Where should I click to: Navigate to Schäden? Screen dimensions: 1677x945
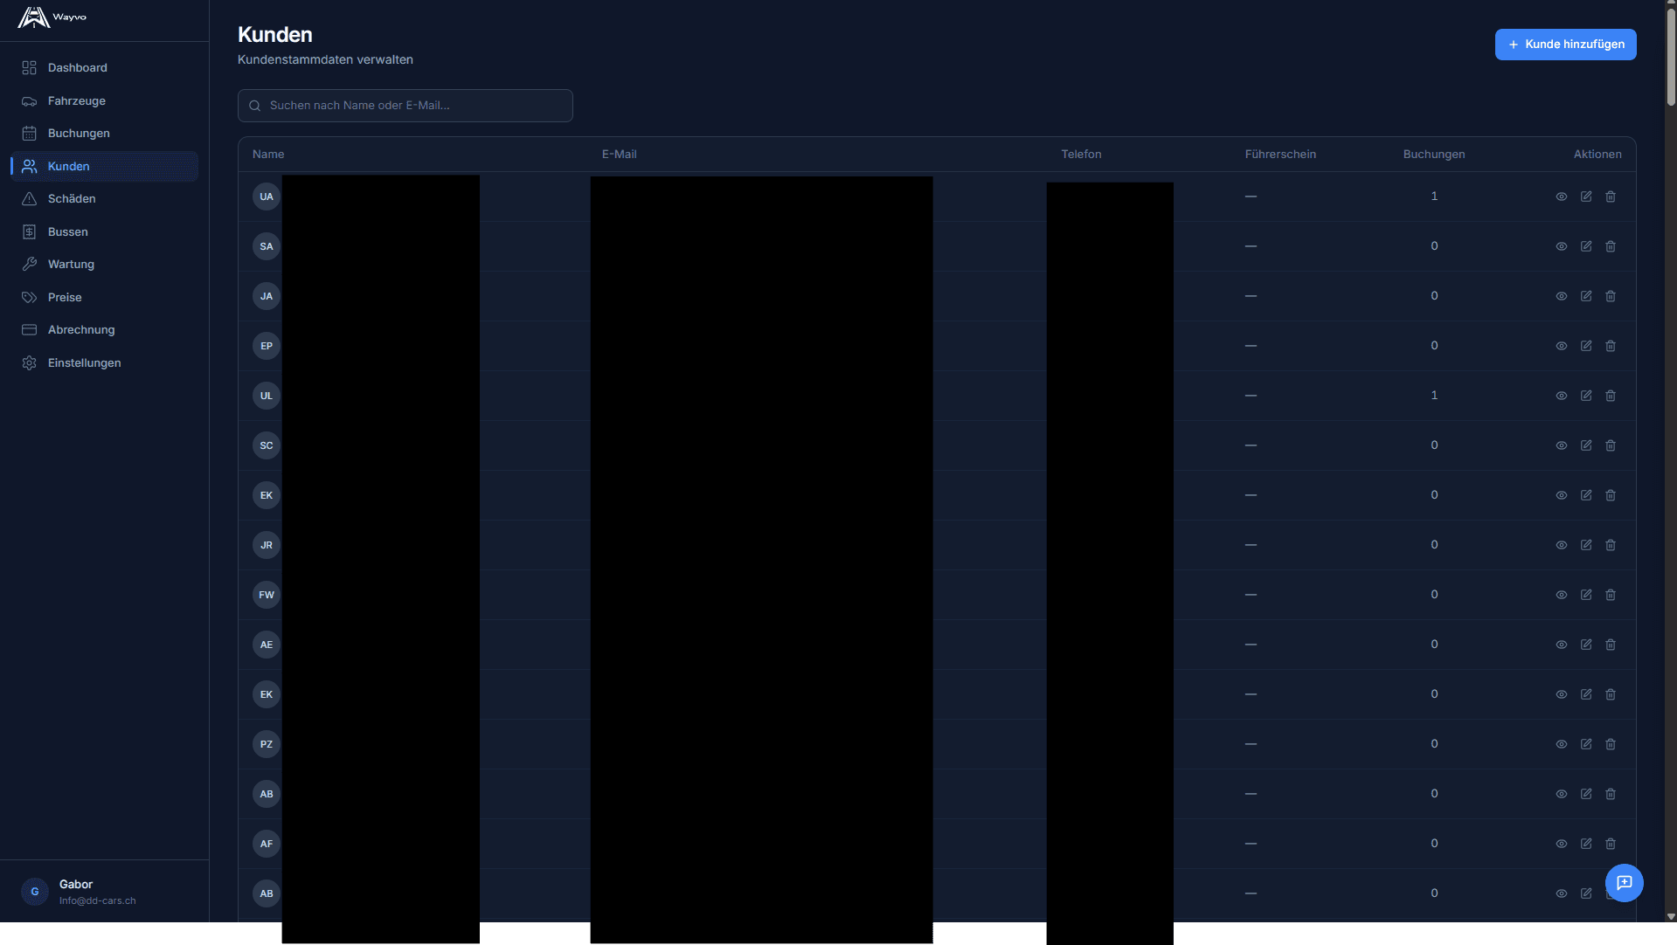(72, 199)
